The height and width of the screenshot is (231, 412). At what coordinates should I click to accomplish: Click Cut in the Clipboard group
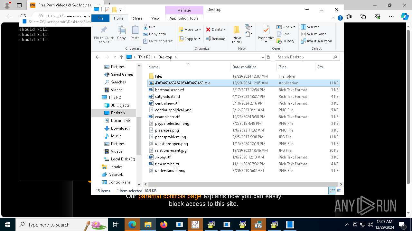149,27
